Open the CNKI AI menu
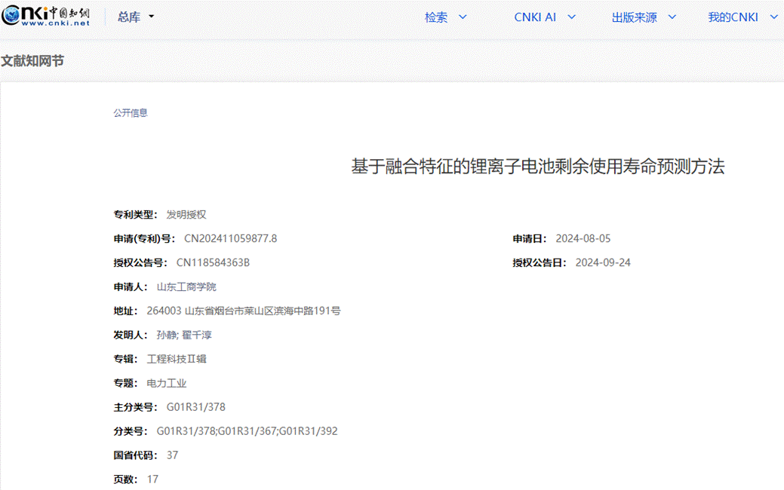The height and width of the screenshot is (490, 784). click(x=545, y=17)
